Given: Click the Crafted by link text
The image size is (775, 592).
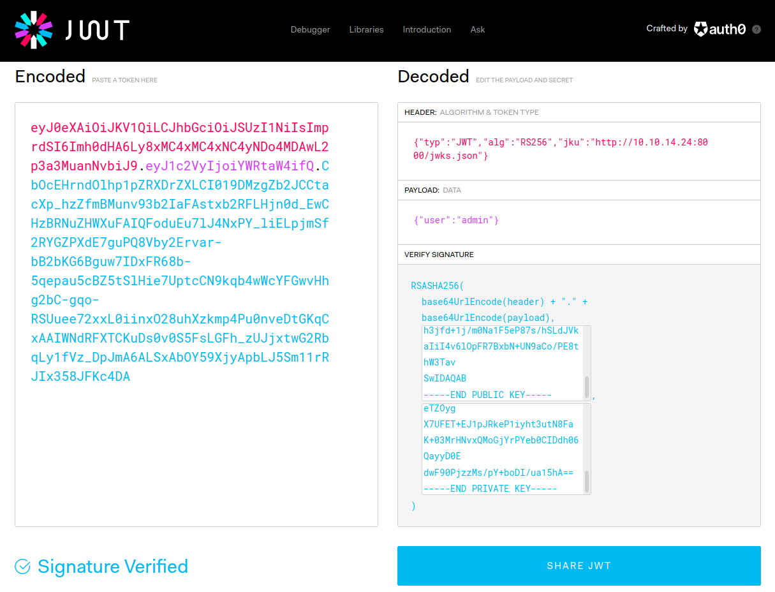Looking at the screenshot, I should coord(667,29).
